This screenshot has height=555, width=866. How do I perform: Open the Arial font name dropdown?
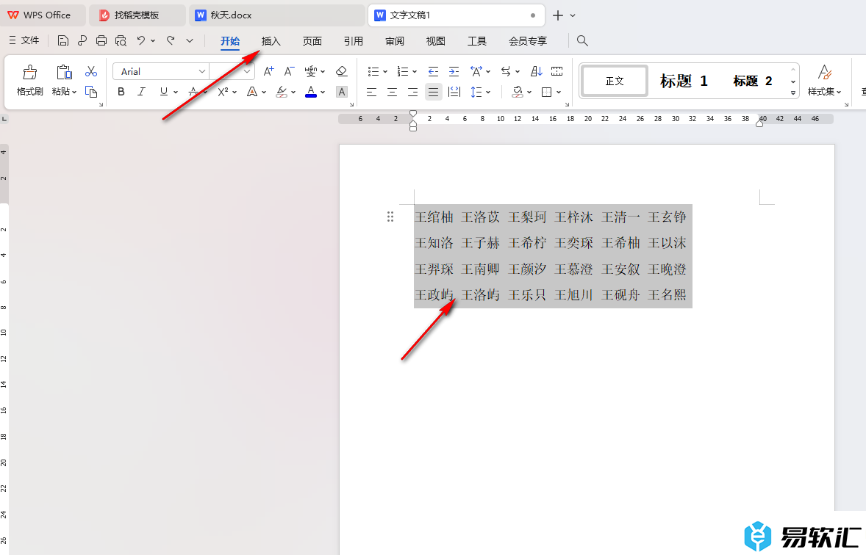click(x=202, y=71)
